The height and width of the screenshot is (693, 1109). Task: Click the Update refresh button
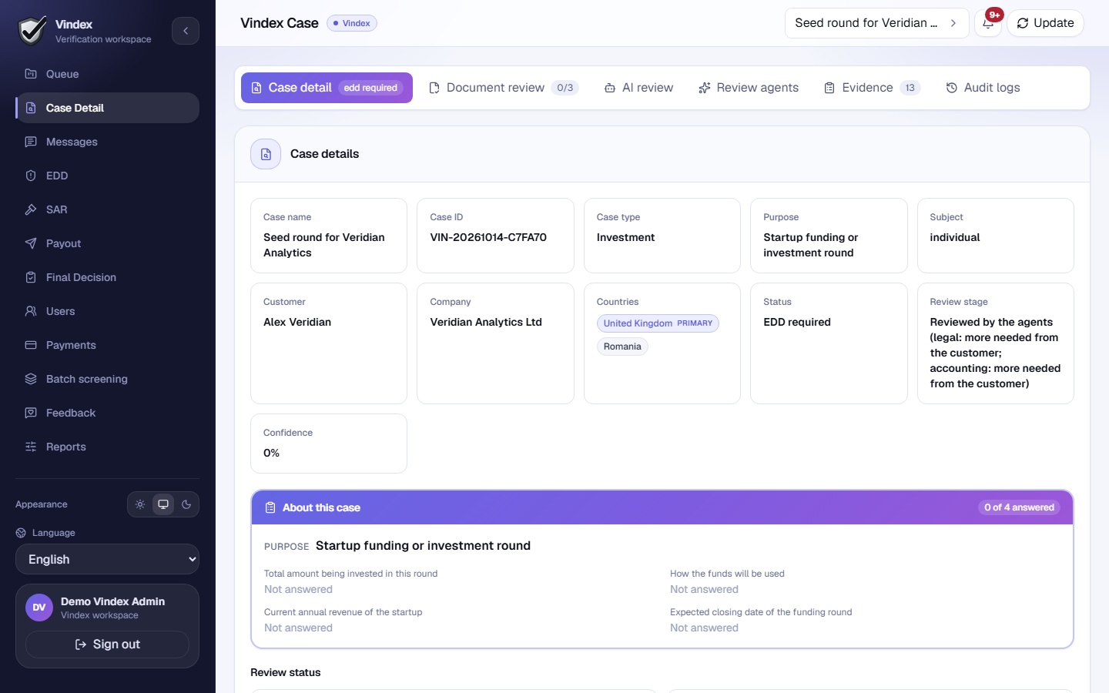tap(1045, 23)
